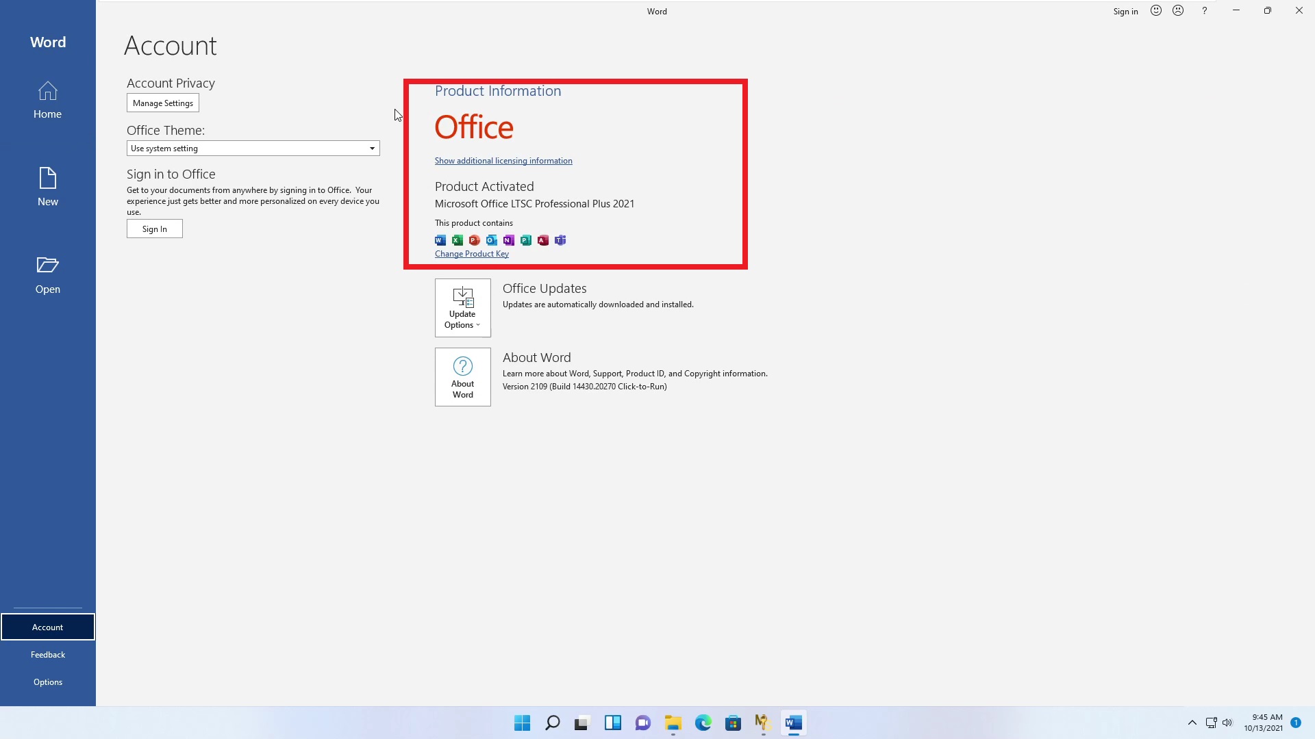Viewport: 1315px width, 739px height.
Task: Click the Excel icon in product contents
Action: (458, 240)
